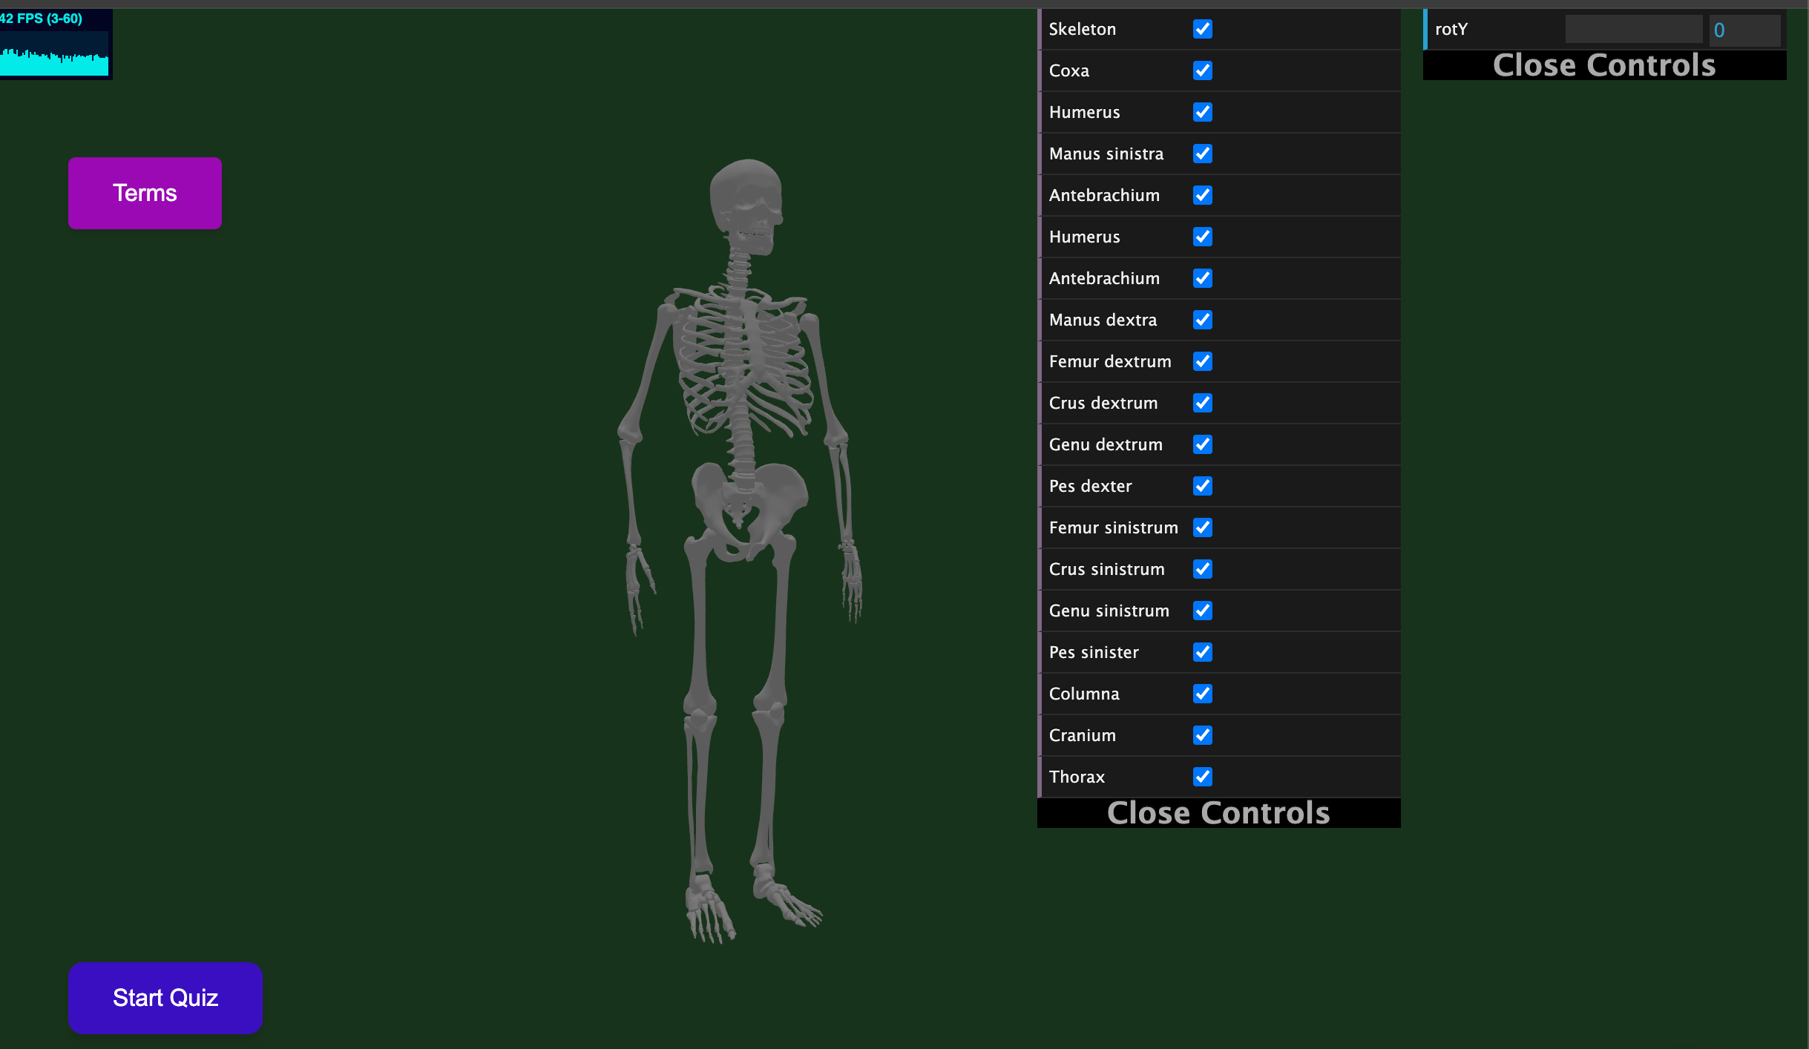Uncheck the Thorax checkbox

point(1203,777)
